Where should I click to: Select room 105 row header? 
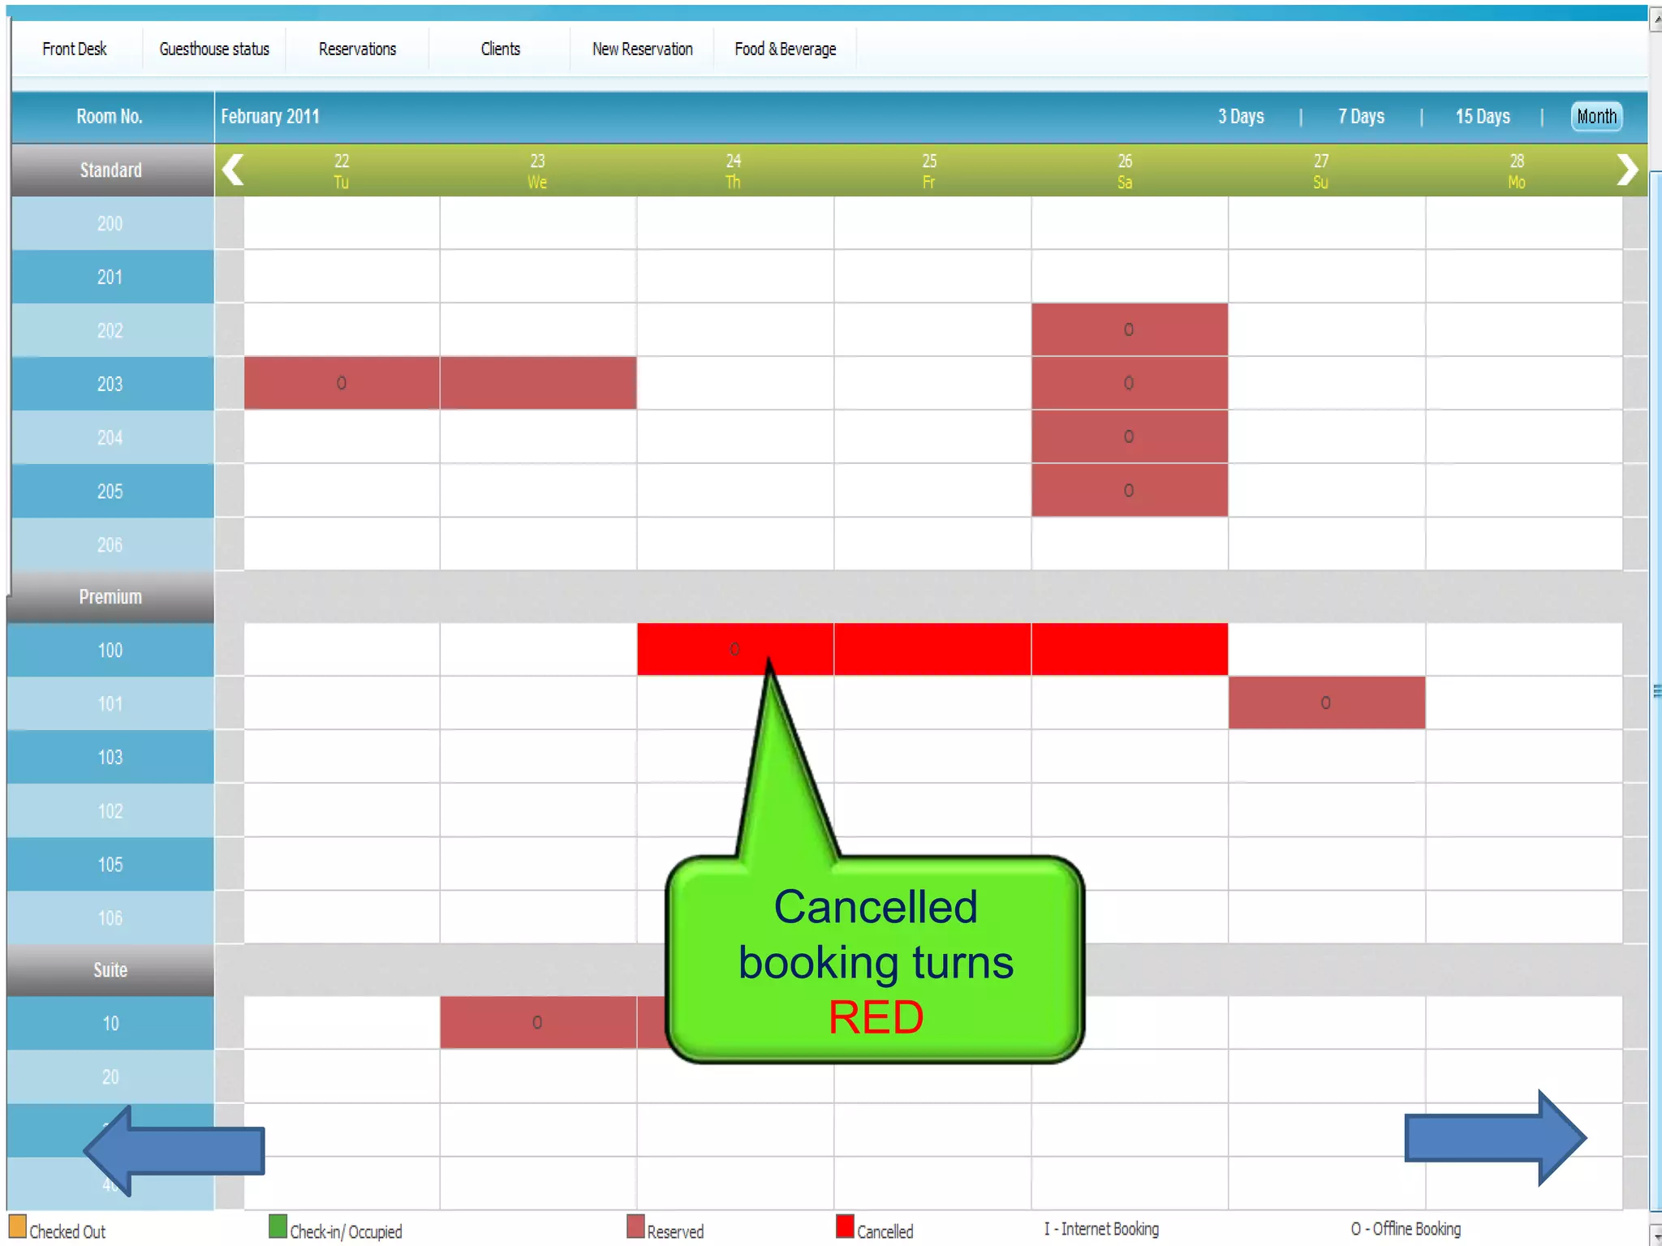pyautogui.click(x=110, y=864)
